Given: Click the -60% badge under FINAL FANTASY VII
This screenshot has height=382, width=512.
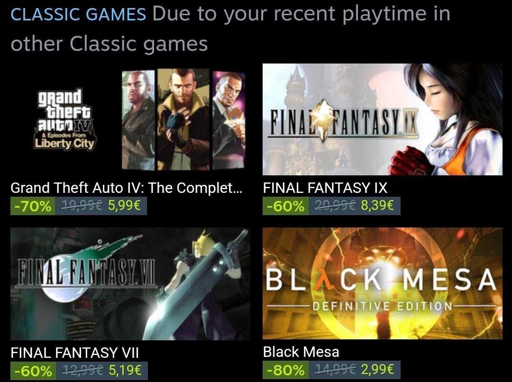Looking at the screenshot, I should pos(33,371).
